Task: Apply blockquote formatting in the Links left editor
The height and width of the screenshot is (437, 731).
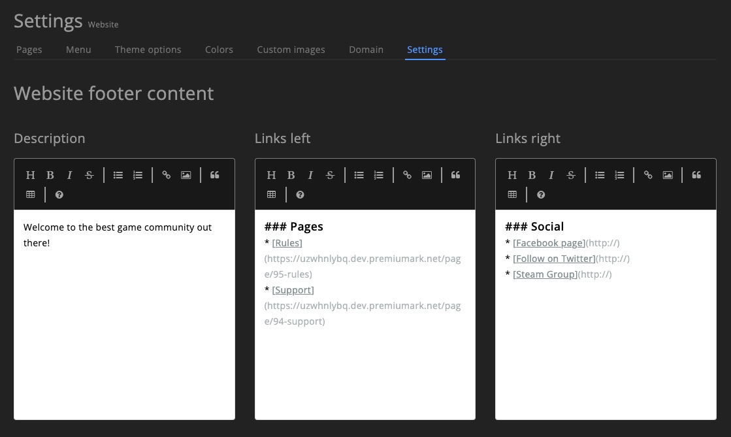Action: coord(455,174)
